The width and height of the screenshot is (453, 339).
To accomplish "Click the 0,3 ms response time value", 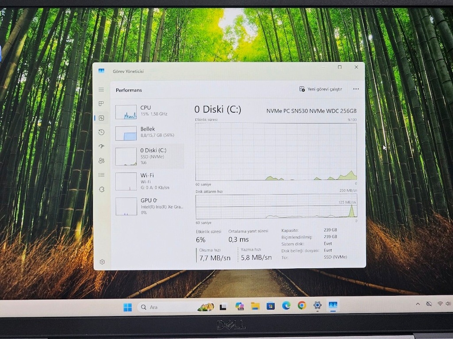I will [x=238, y=240].
